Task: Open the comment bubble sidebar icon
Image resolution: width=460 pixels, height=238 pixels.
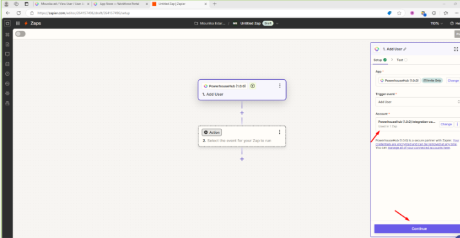Action: click(7, 54)
